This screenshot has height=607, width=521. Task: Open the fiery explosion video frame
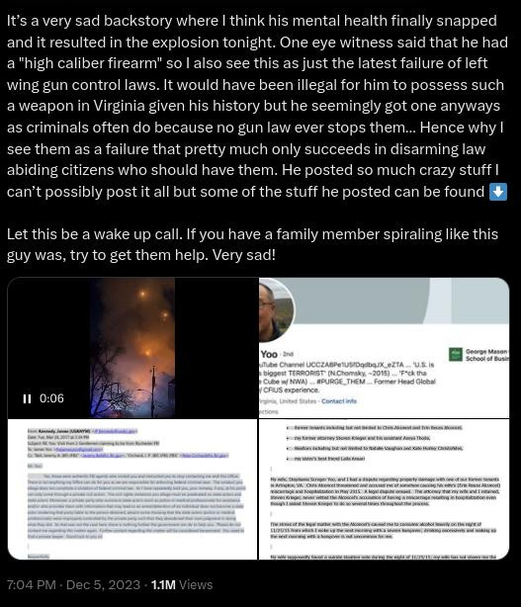coord(132,348)
